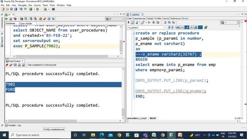Viewport: 247px width, 139px height.
Task: Find previous match with the up arrow
Action: [172, 27]
